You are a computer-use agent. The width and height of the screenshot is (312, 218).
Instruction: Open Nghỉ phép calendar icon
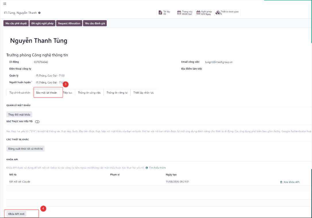[x=199, y=13]
